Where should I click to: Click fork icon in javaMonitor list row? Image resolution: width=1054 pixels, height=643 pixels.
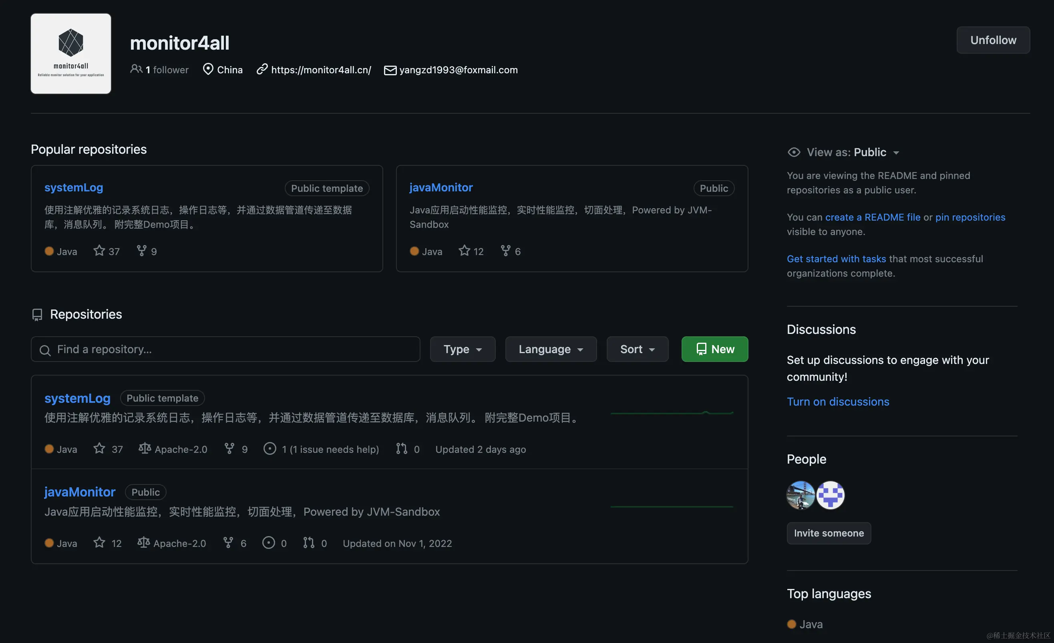228,543
